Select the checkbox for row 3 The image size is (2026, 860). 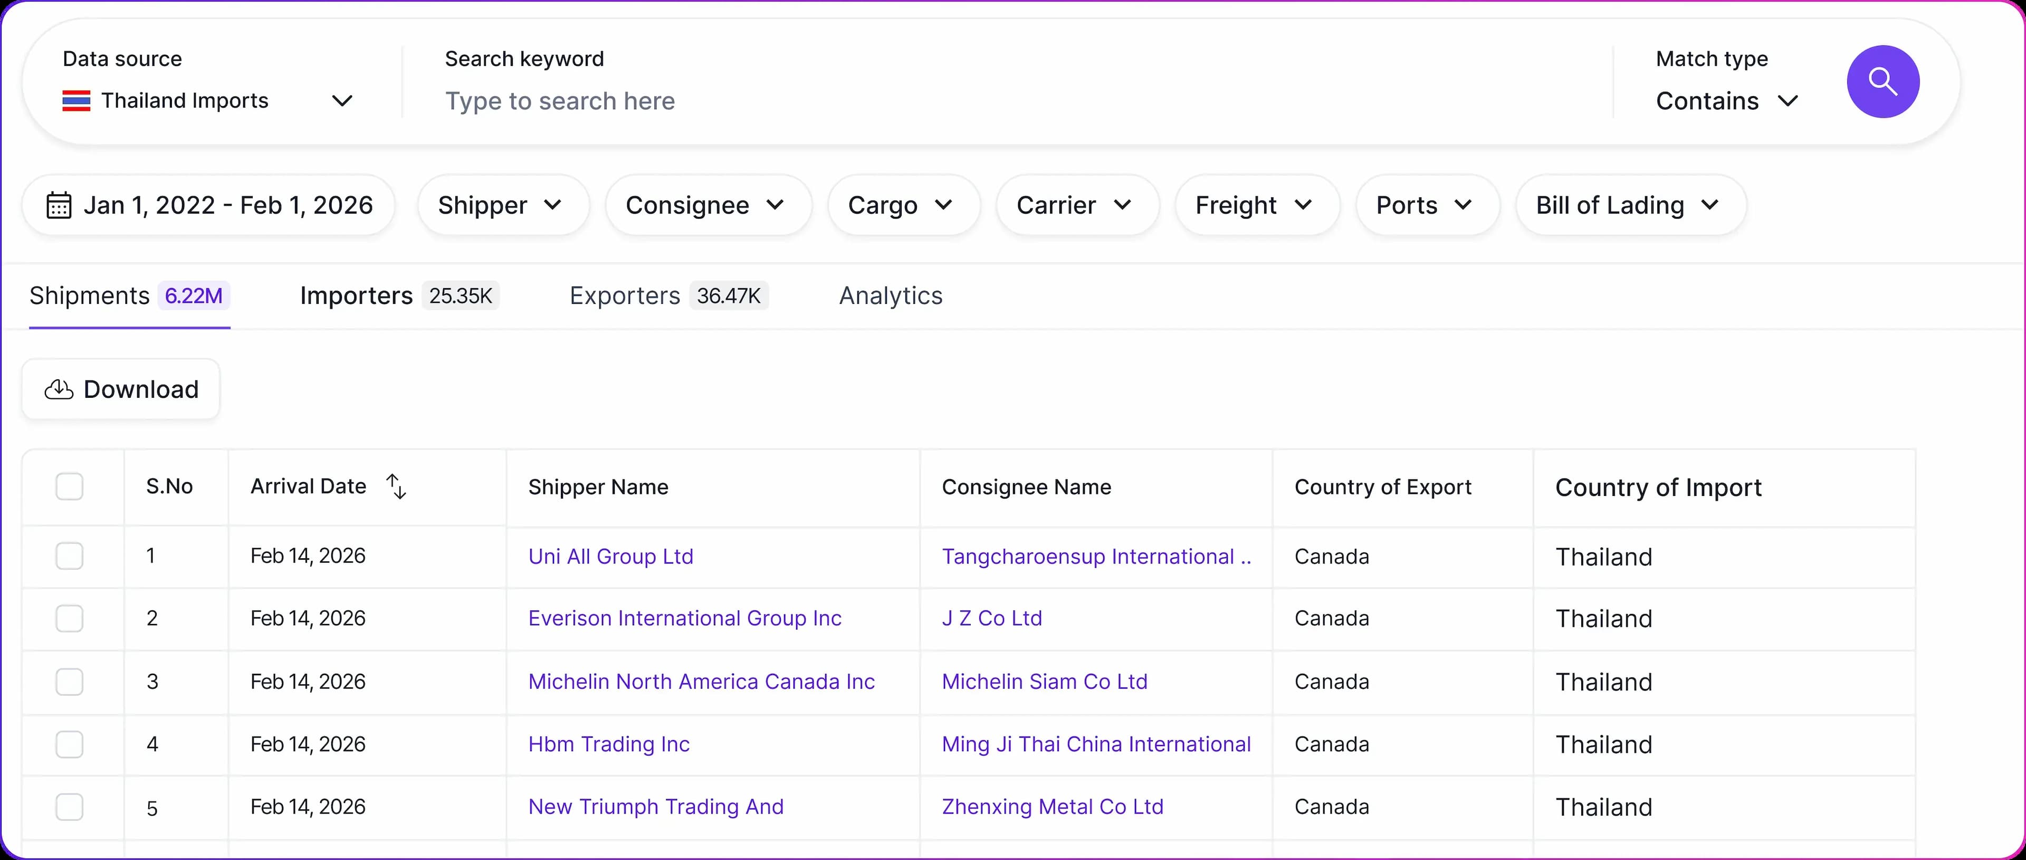pos(69,681)
